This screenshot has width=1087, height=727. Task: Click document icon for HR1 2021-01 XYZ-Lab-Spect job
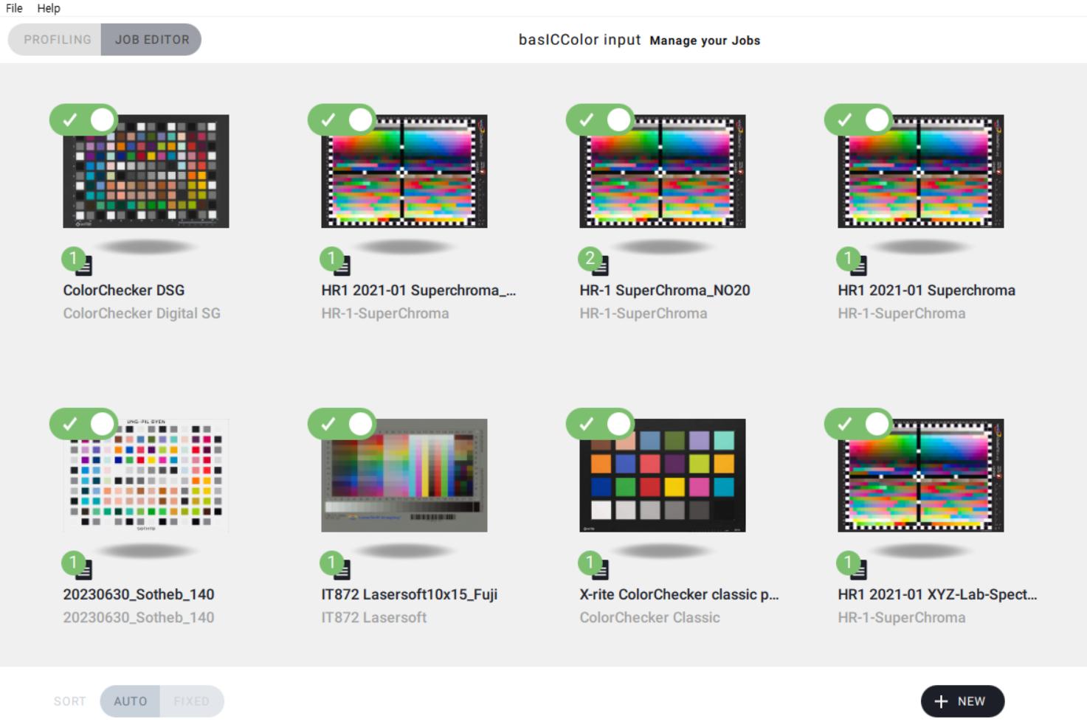[857, 568]
